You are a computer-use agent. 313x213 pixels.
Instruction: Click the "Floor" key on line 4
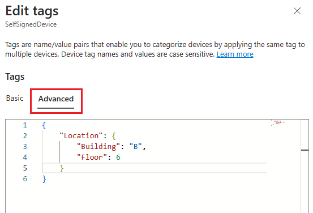pos(92,157)
